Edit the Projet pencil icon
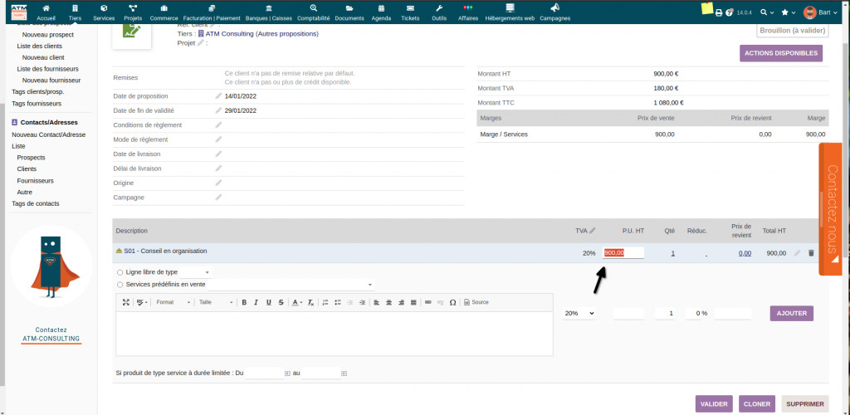This screenshot has width=850, height=415. coord(201,43)
